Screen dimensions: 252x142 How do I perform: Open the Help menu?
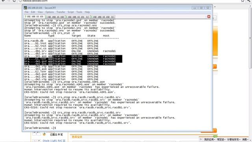tap(87, 12)
